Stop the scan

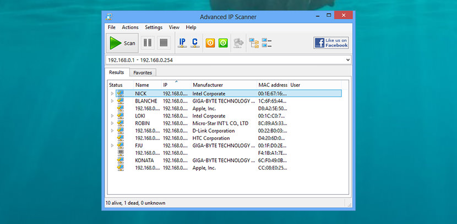tap(164, 43)
